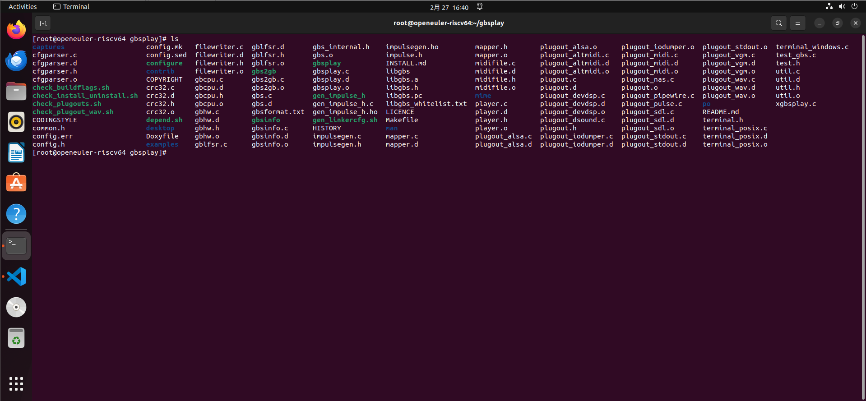Open Firefox from the dock

[x=16, y=30]
